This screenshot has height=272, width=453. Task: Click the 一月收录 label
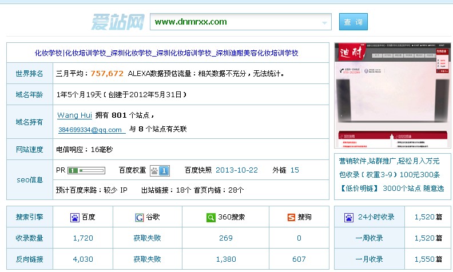(369, 259)
